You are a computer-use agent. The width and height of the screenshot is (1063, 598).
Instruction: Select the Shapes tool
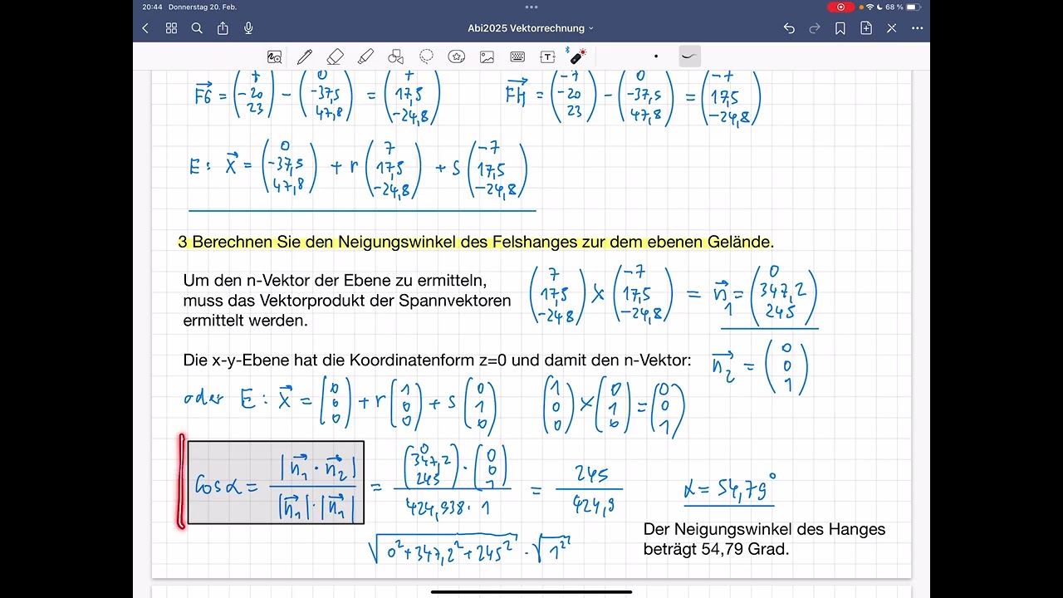pos(396,56)
